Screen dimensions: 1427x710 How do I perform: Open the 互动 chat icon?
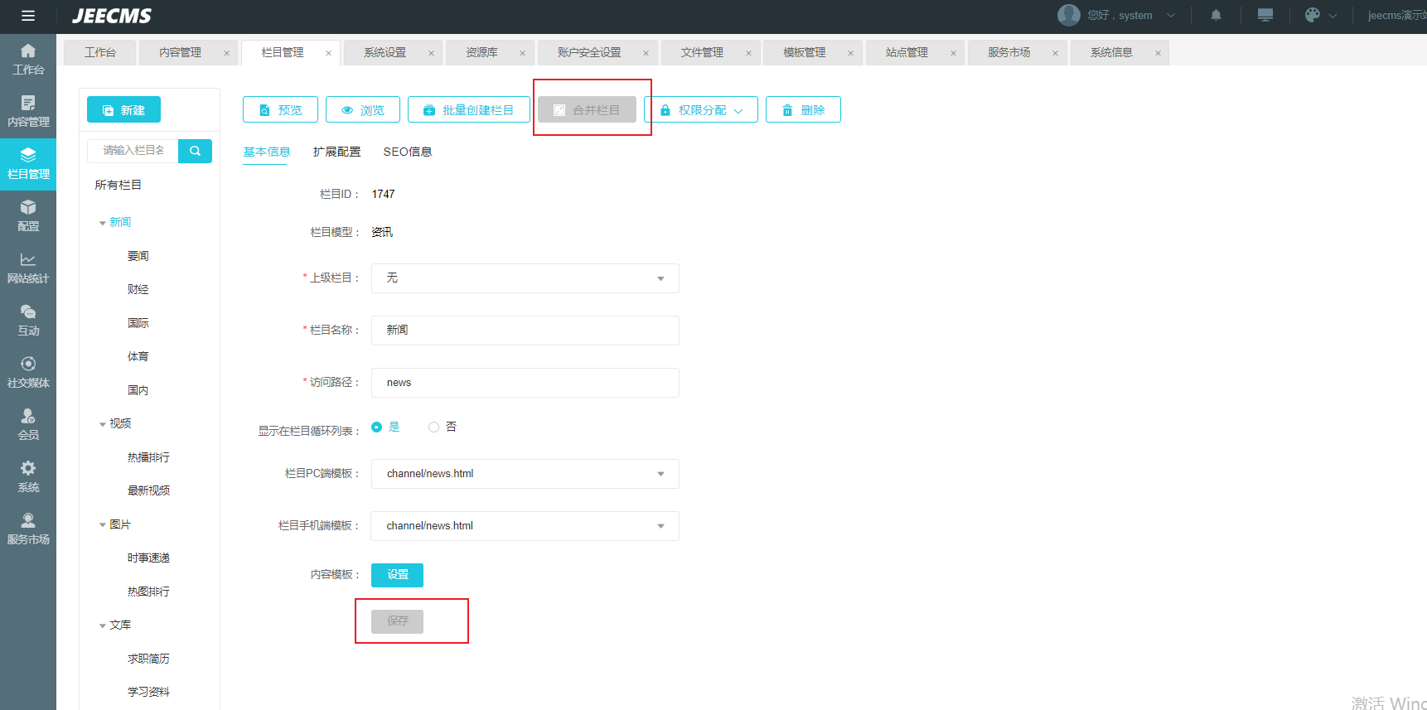click(28, 312)
